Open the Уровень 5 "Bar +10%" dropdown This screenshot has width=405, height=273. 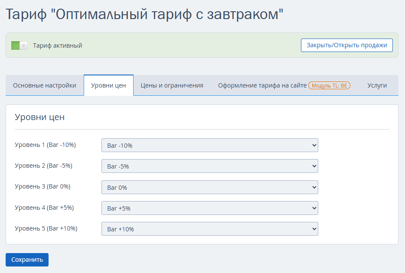click(210, 229)
